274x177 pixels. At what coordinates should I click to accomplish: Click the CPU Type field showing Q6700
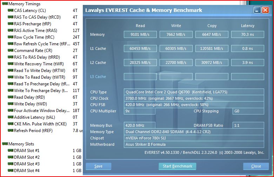click(194, 92)
